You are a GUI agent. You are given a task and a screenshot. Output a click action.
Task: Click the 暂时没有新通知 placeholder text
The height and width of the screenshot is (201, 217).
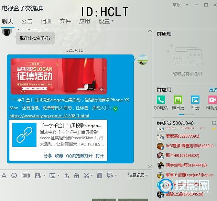click(x=187, y=73)
